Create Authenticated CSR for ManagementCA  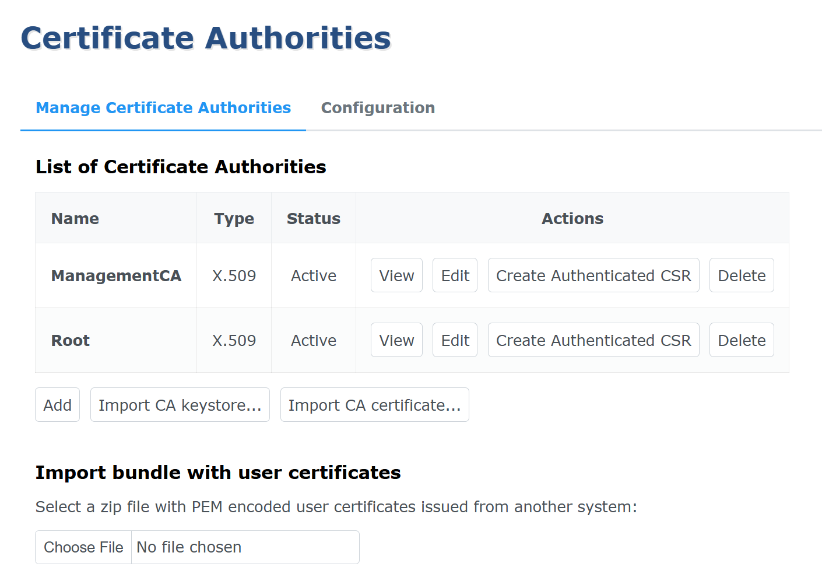pyautogui.click(x=593, y=275)
